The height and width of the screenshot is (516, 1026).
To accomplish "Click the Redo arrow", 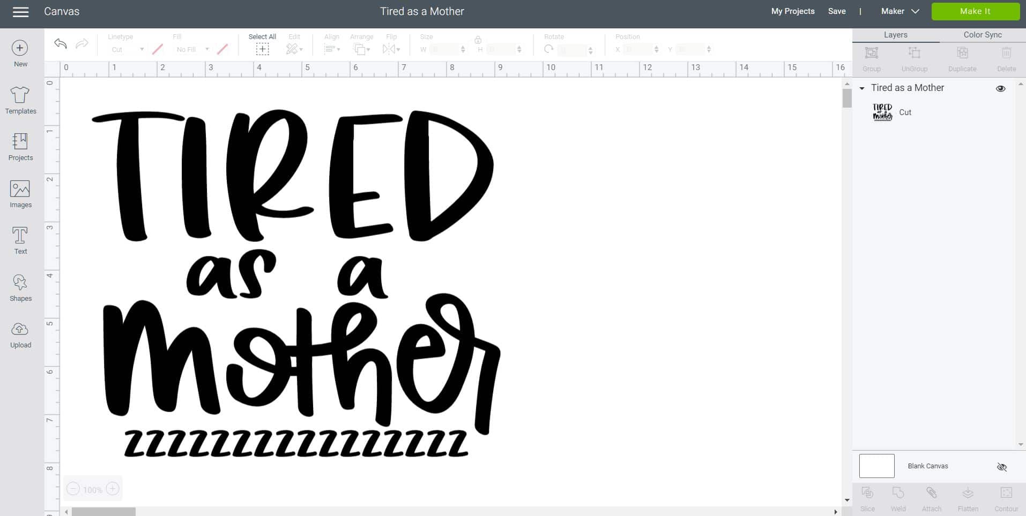I will (82, 44).
